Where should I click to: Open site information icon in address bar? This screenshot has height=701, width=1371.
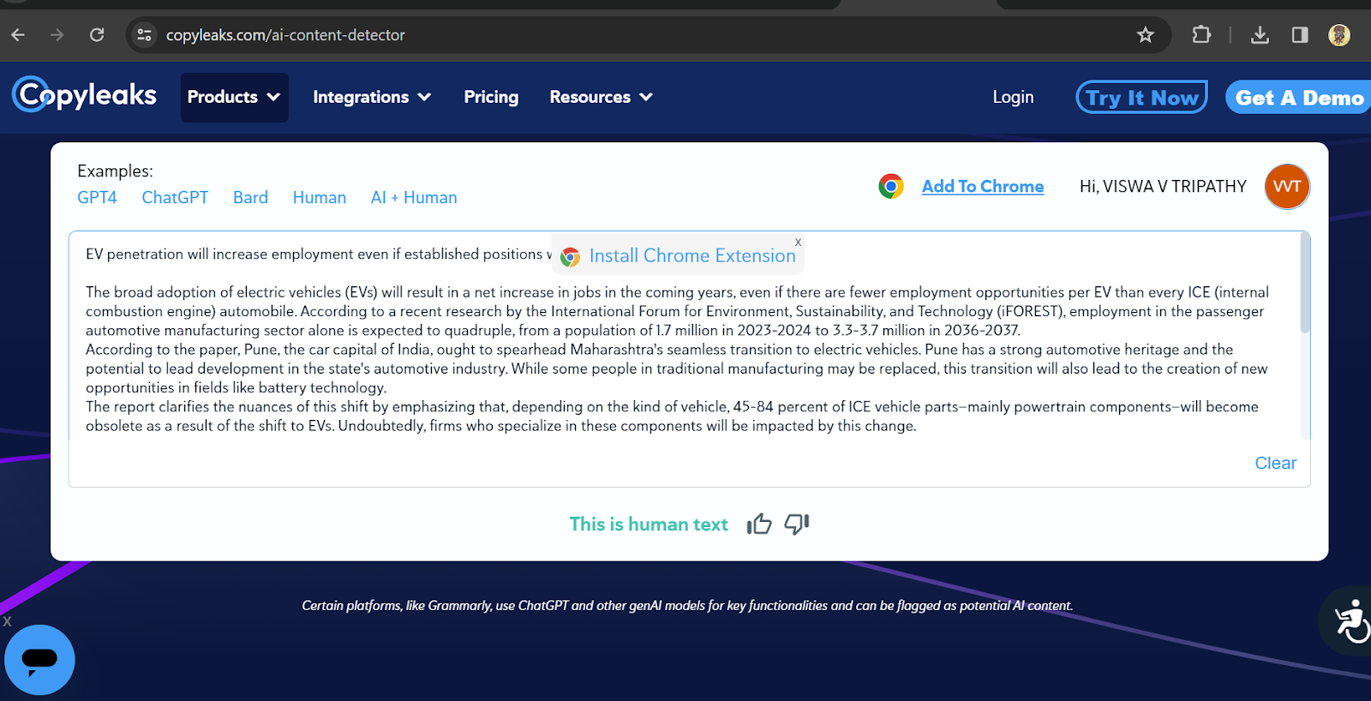coord(144,35)
